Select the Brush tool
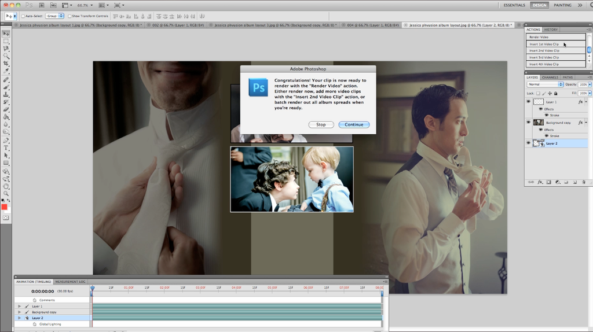 pyautogui.click(x=6, y=87)
